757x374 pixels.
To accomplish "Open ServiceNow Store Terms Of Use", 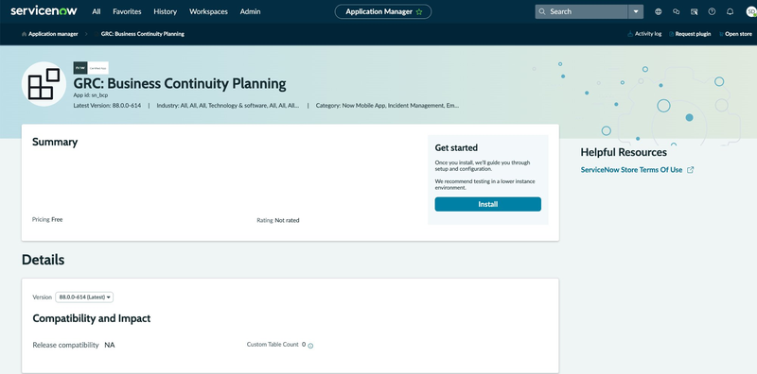I will coord(631,170).
